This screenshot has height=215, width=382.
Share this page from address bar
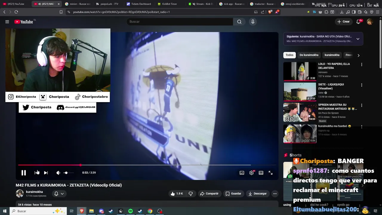[262, 12]
